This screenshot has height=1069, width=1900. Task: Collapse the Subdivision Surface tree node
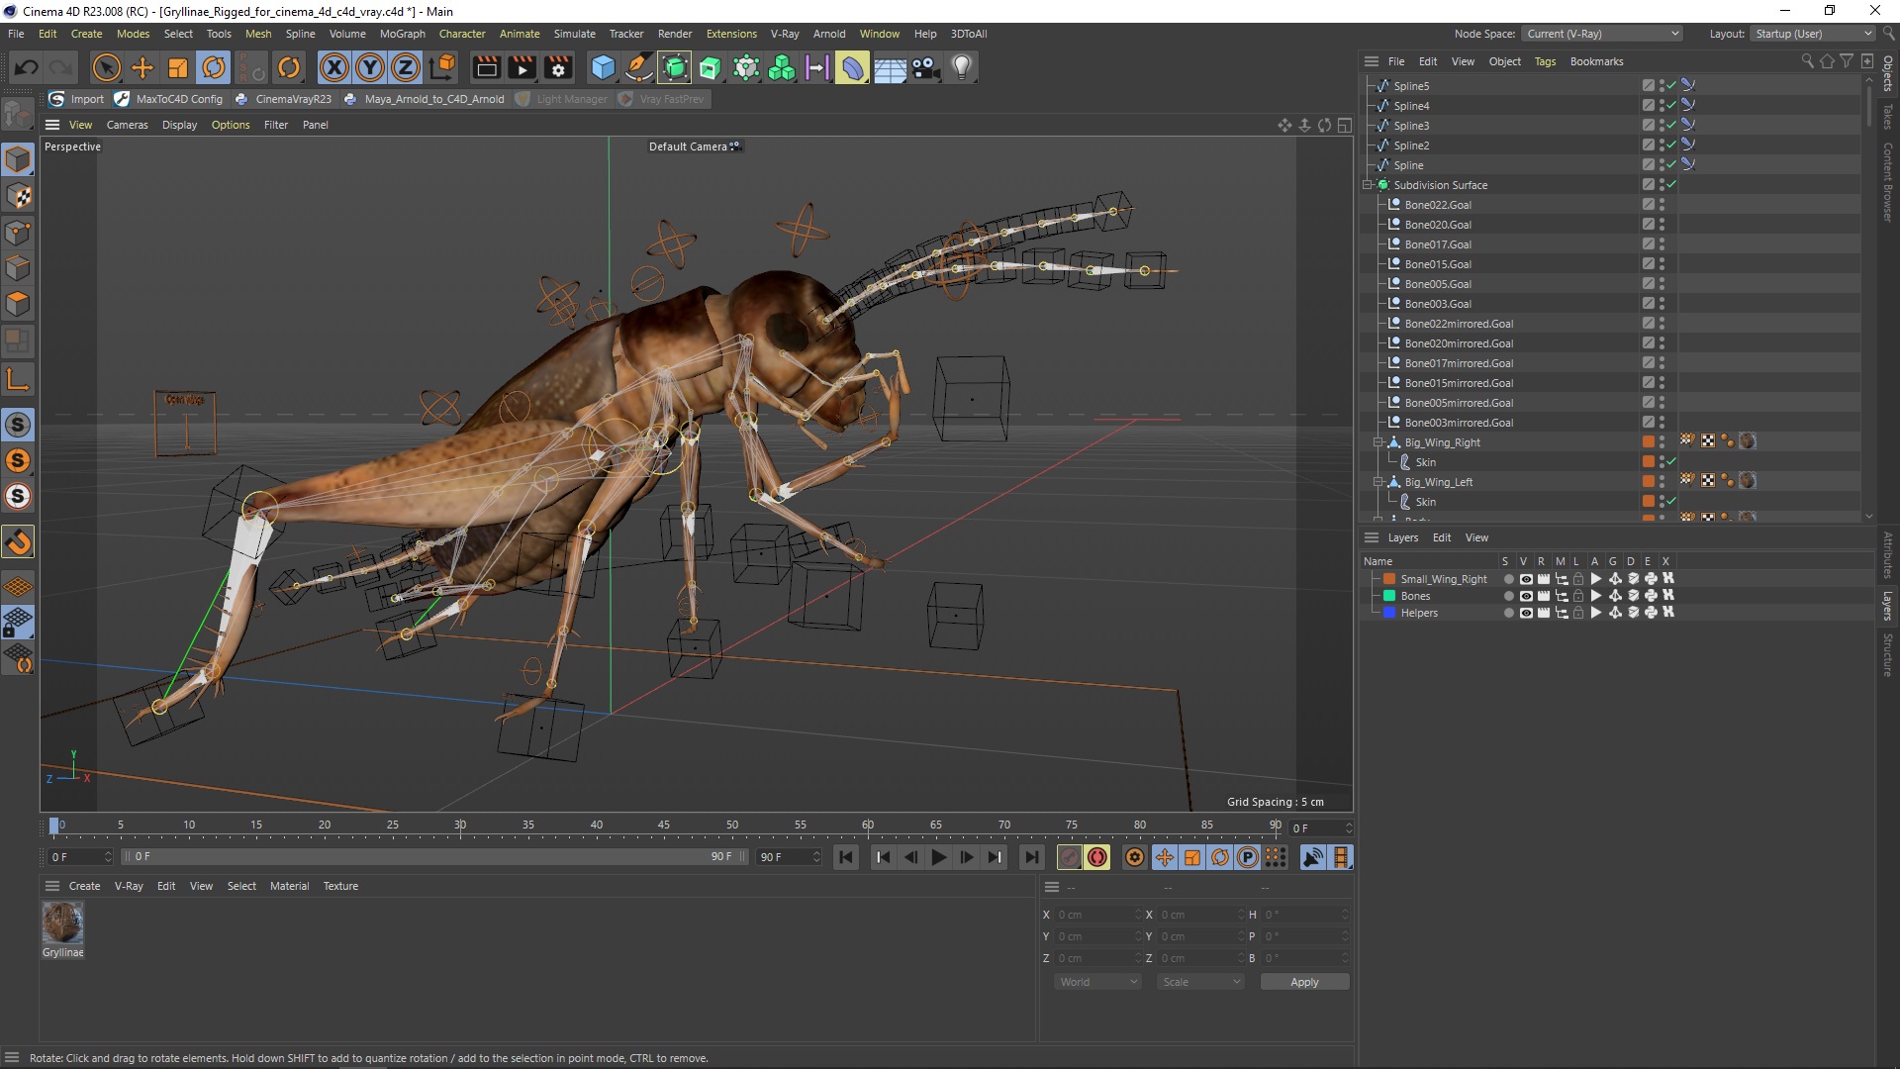point(1368,185)
